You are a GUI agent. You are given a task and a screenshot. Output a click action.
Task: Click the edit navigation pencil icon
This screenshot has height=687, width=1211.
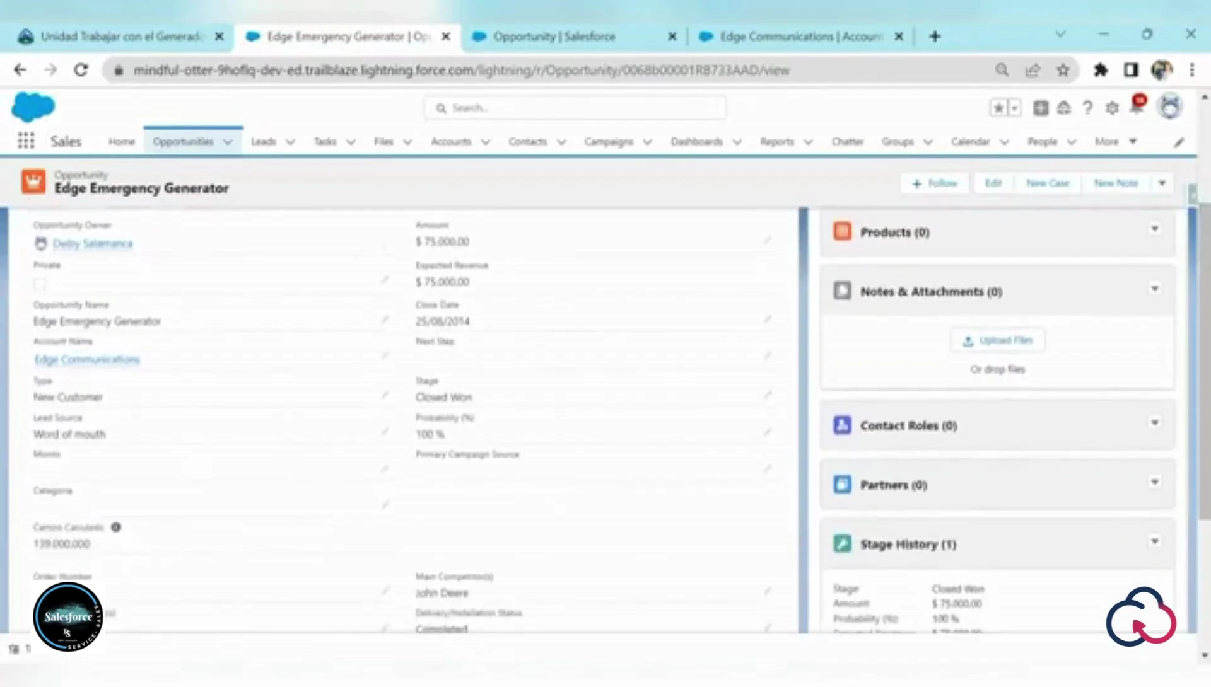pos(1179,142)
